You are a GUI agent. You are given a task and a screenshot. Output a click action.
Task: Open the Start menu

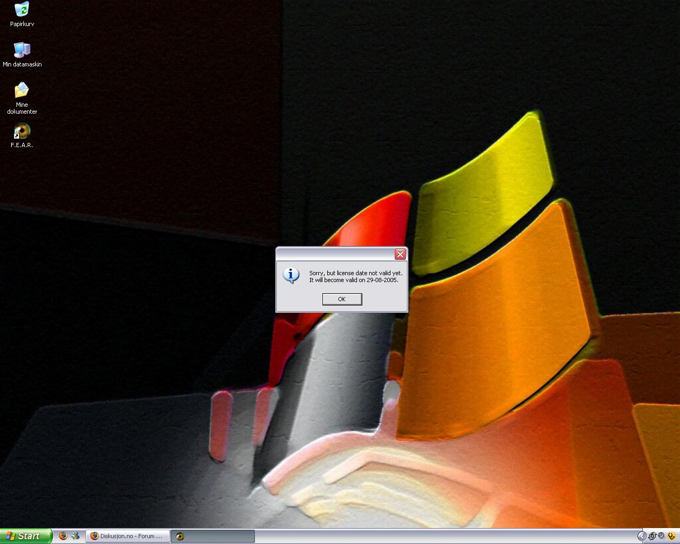(x=26, y=536)
